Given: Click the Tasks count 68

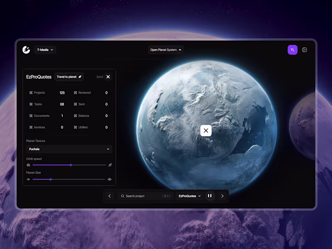Looking at the screenshot, I should [62, 104].
